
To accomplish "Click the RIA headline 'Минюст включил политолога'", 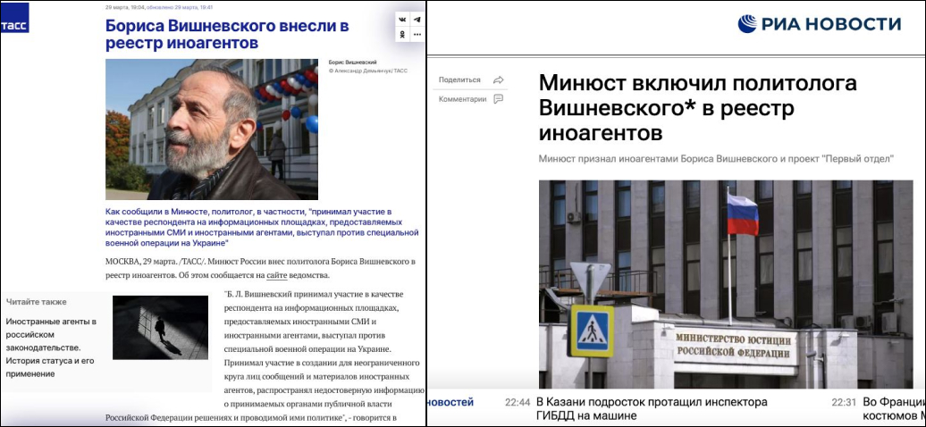I will [697, 108].
